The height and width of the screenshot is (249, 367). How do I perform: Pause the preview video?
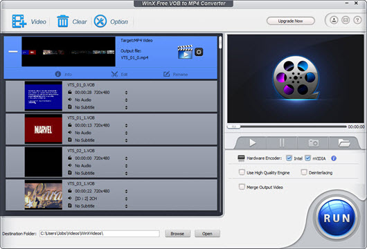pyautogui.click(x=282, y=142)
